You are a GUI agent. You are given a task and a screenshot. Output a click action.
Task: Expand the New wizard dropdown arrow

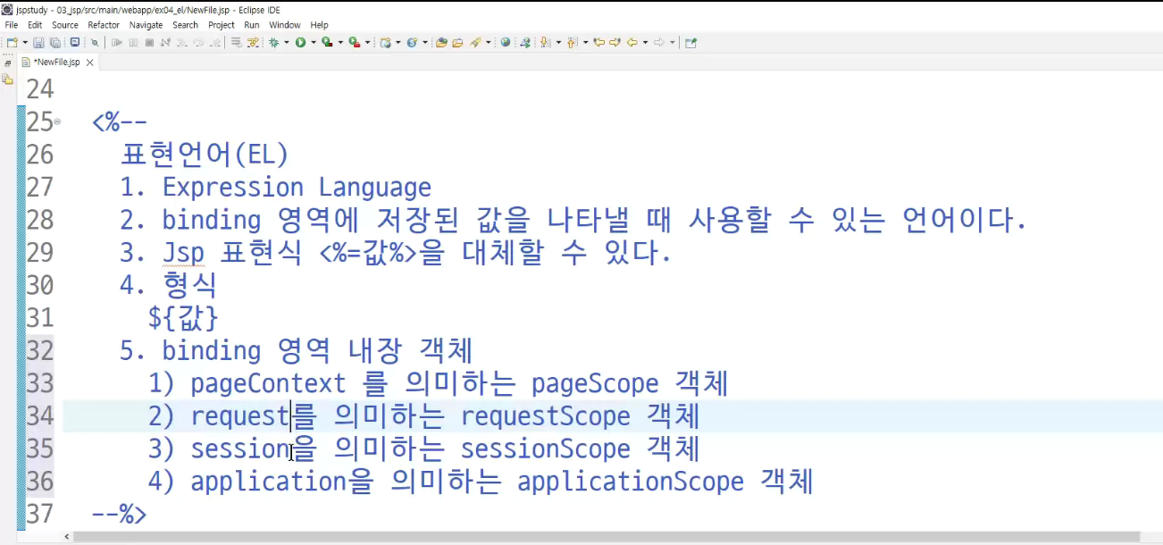coord(25,42)
